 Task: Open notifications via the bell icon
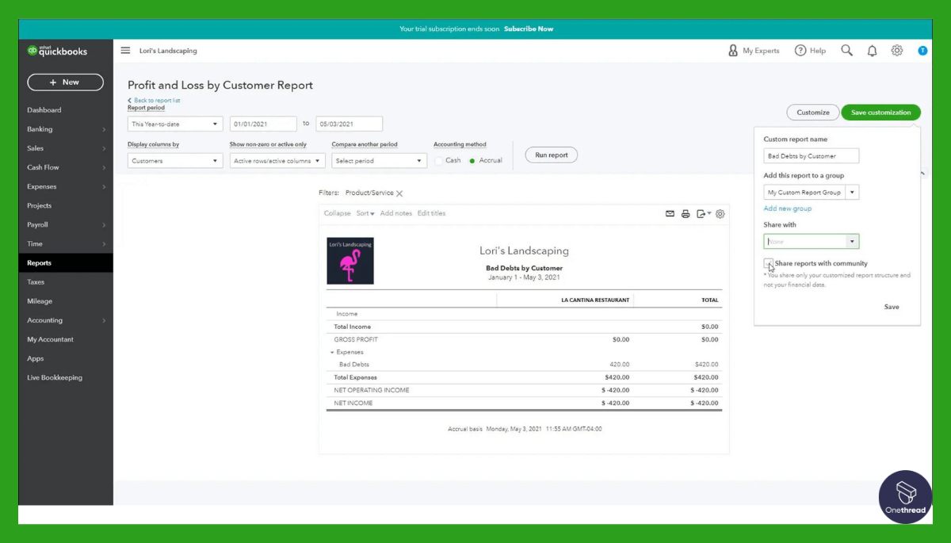click(872, 50)
